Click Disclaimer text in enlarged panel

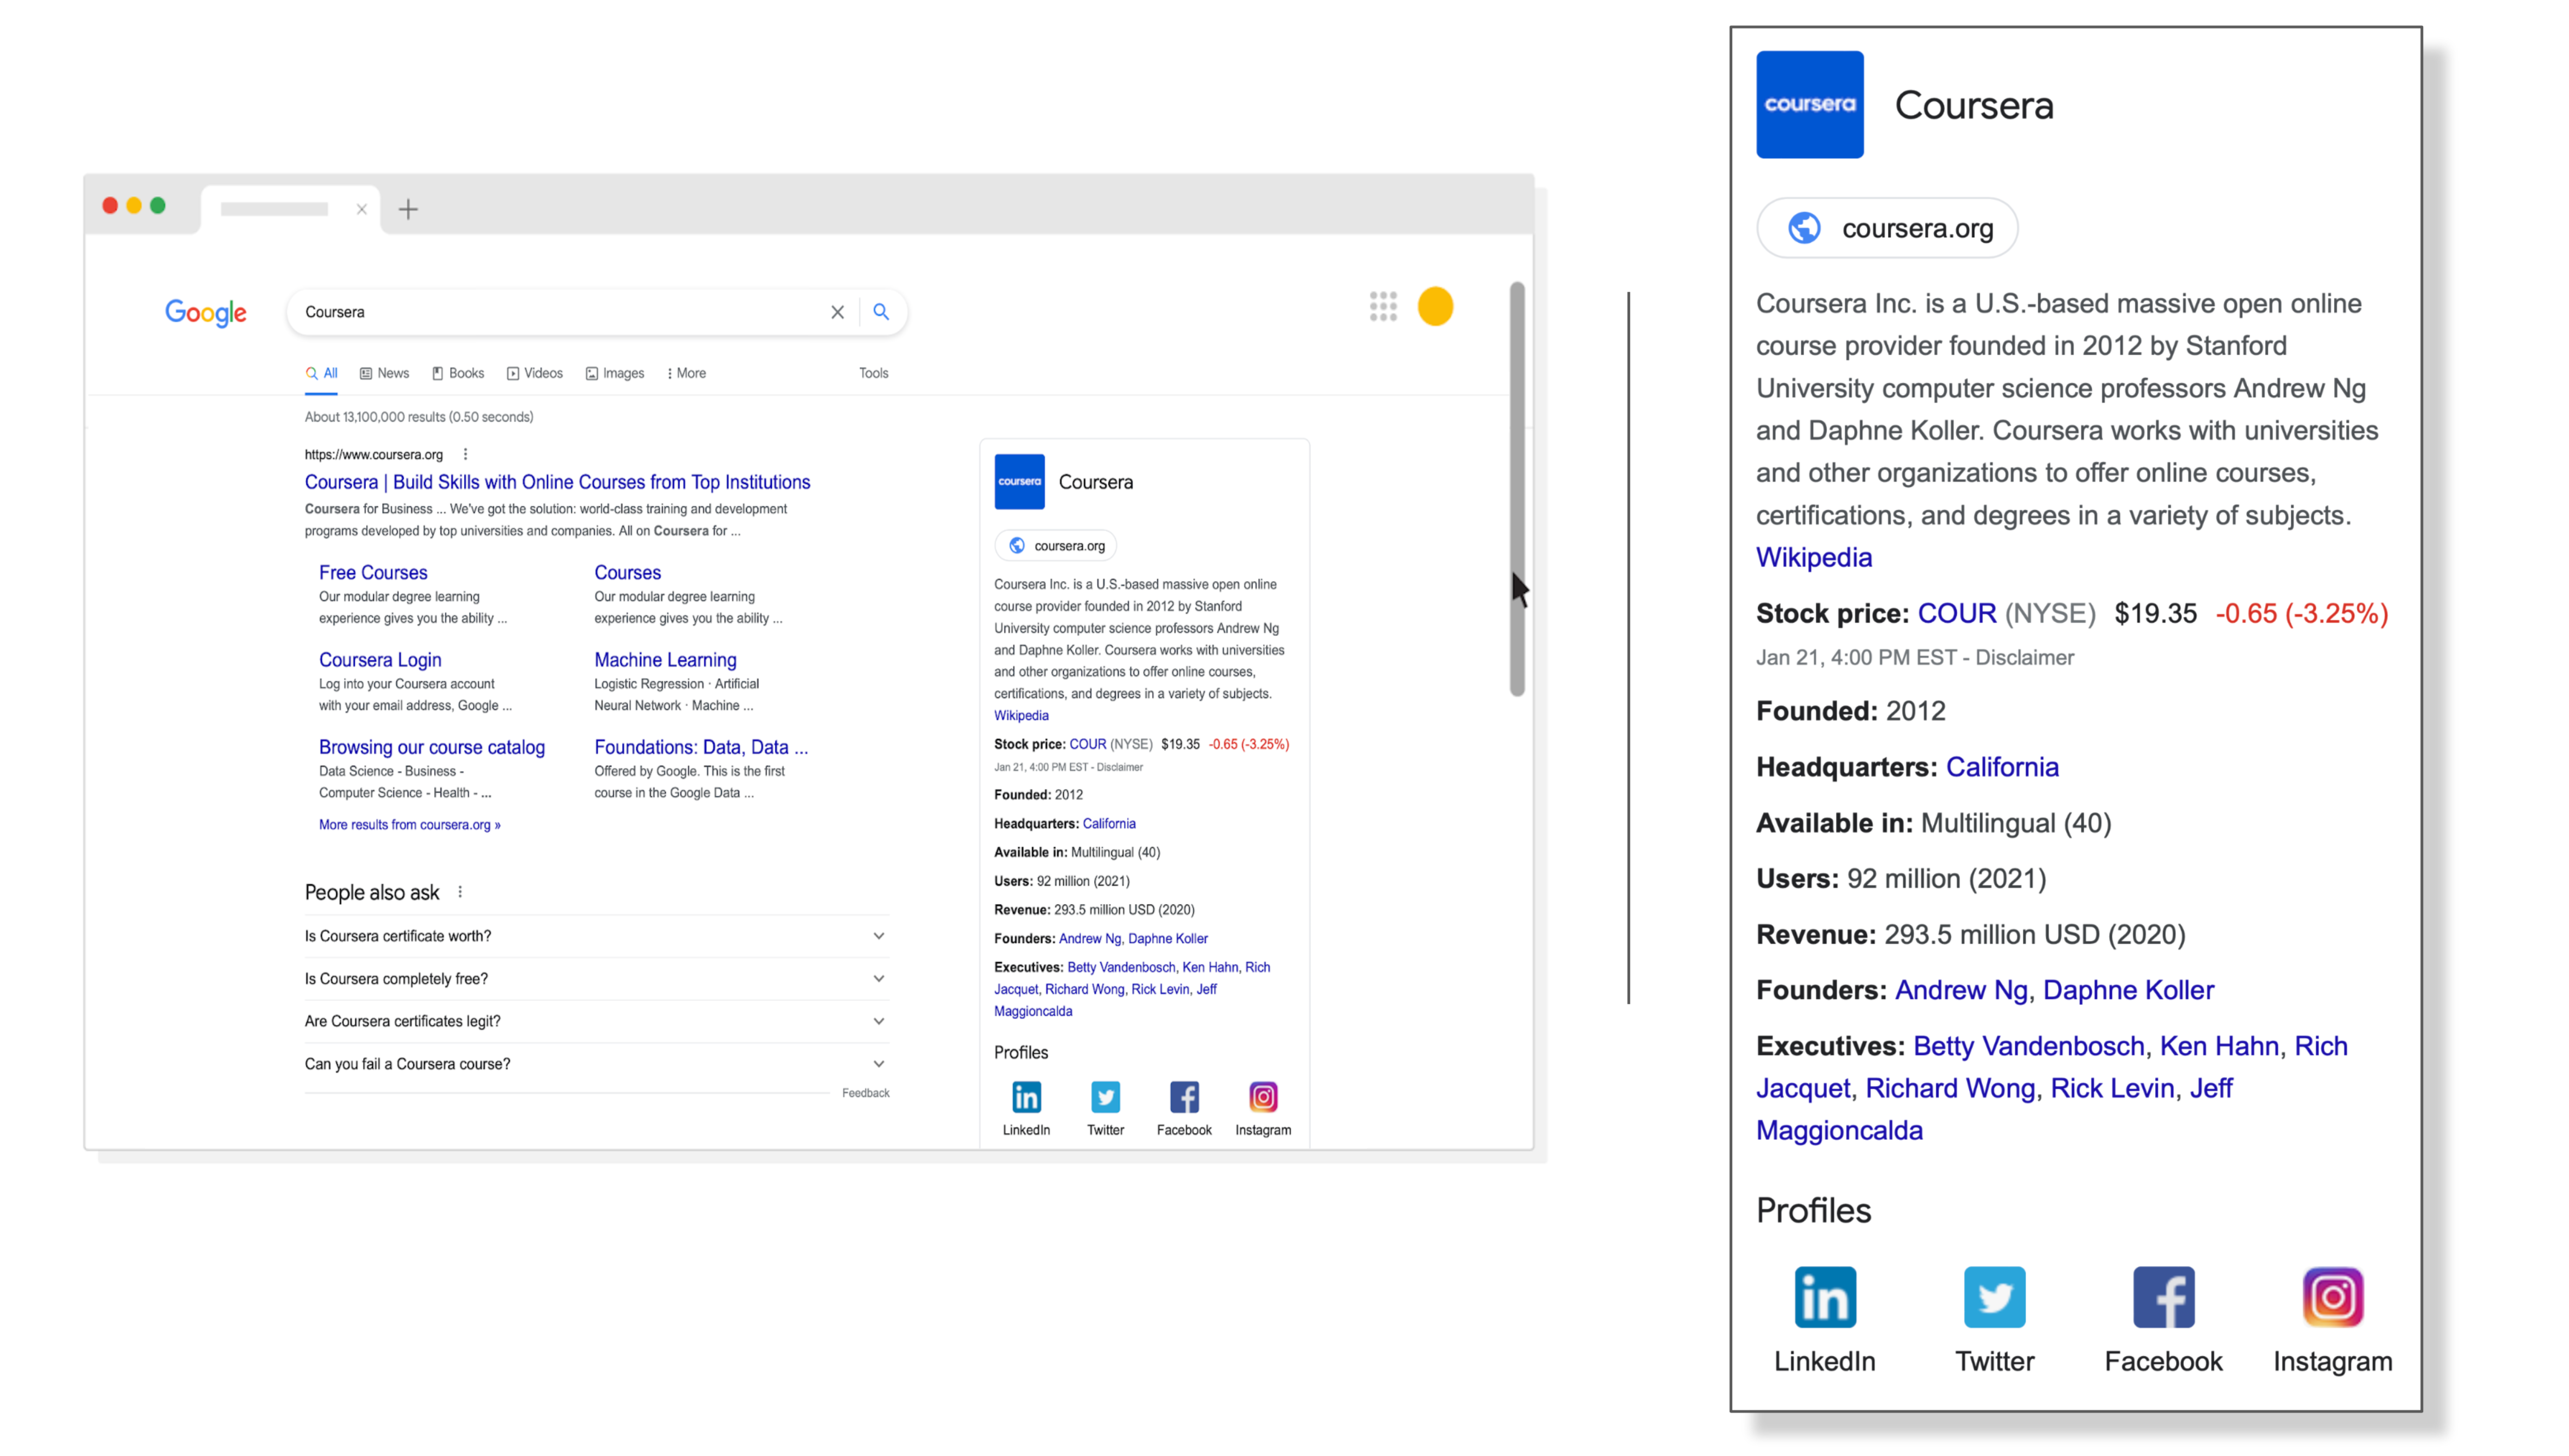pyautogui.click(x=2024, y=658)
